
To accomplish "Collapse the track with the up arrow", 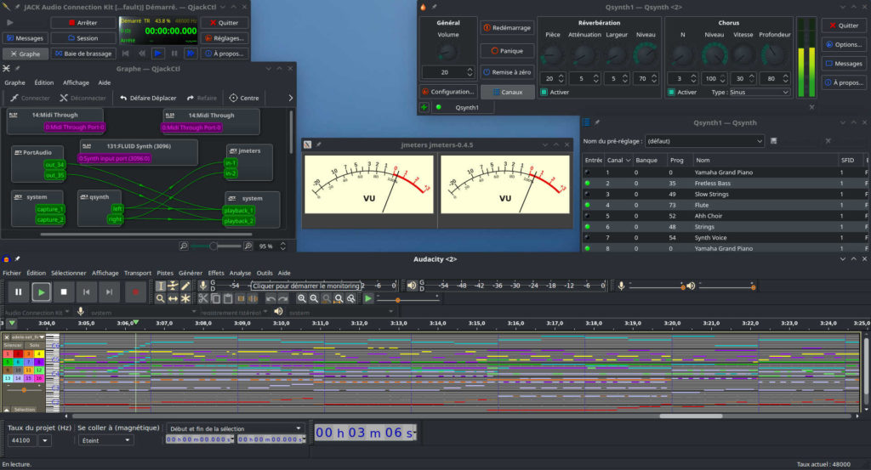I will pyautogui.click(x=7, y=410).
